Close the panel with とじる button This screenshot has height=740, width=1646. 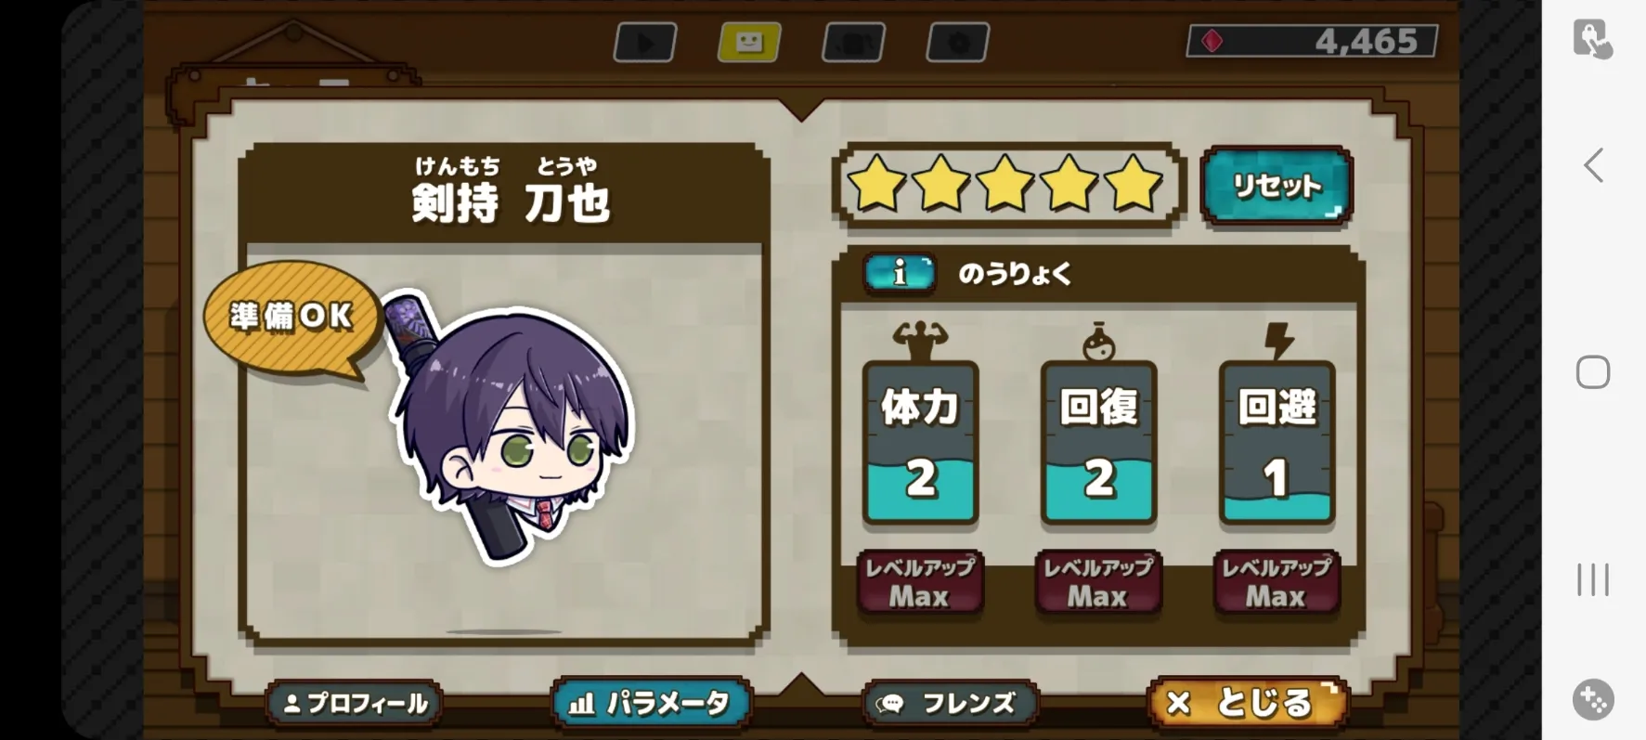[x=1248, y=703]
